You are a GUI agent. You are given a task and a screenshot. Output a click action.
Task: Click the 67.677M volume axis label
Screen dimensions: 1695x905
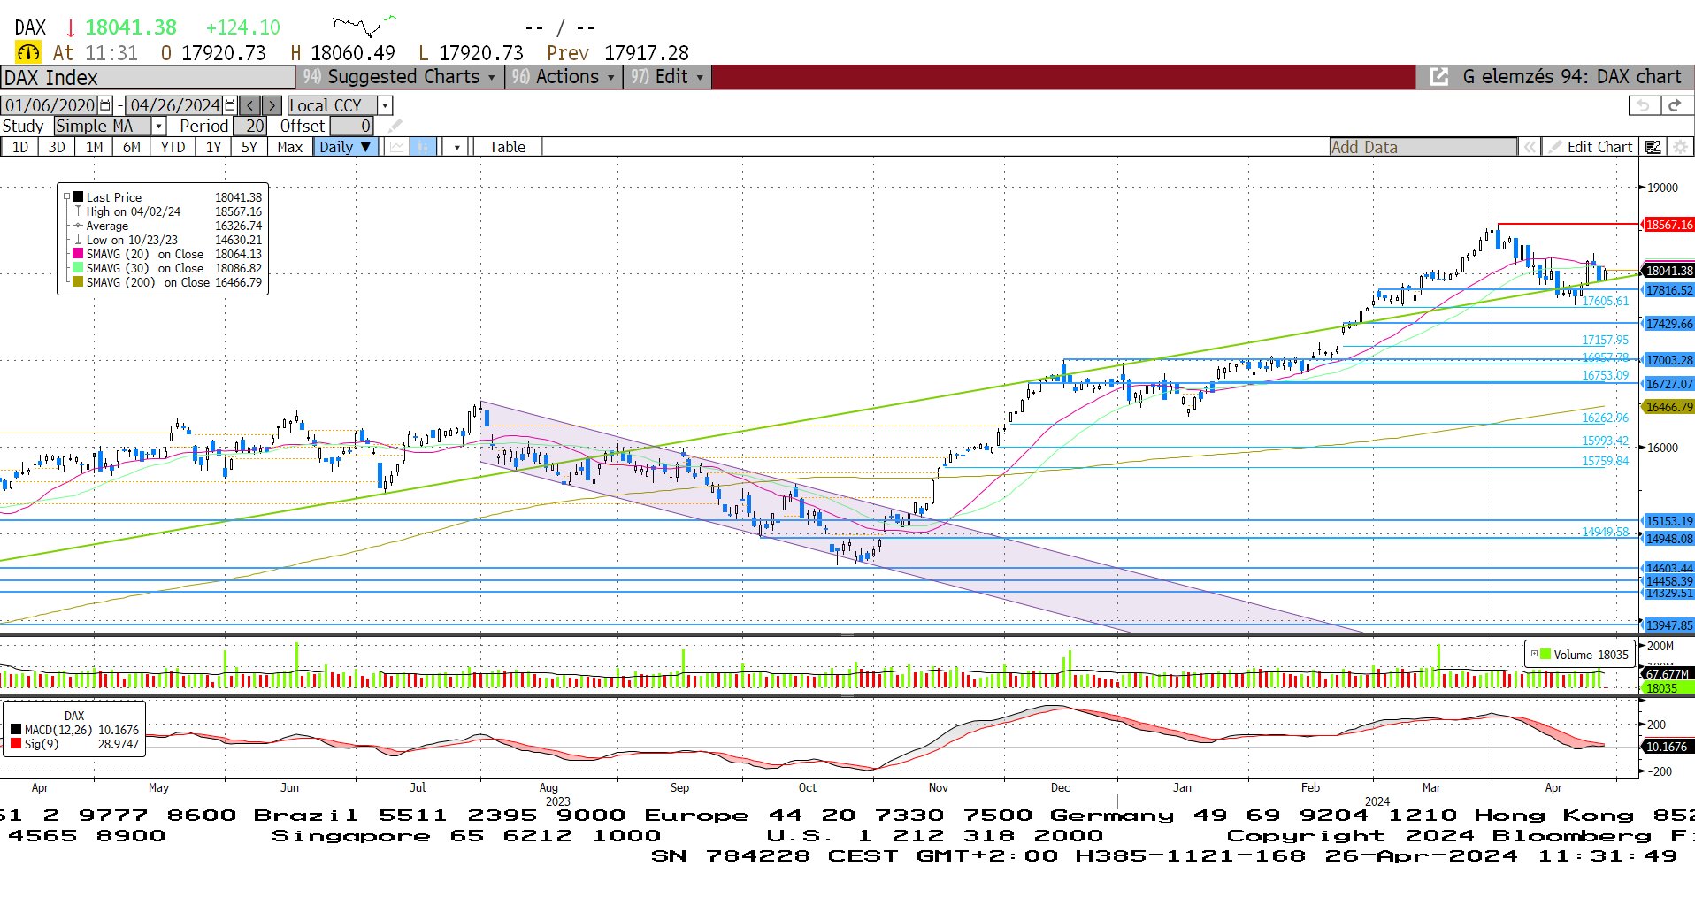click(x=1668, y=674)
